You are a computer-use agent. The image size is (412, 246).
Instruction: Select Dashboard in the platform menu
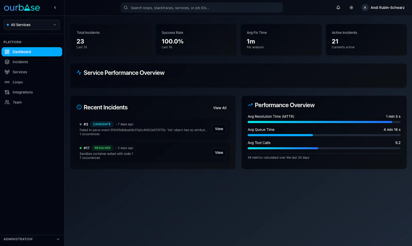(32, 52)
